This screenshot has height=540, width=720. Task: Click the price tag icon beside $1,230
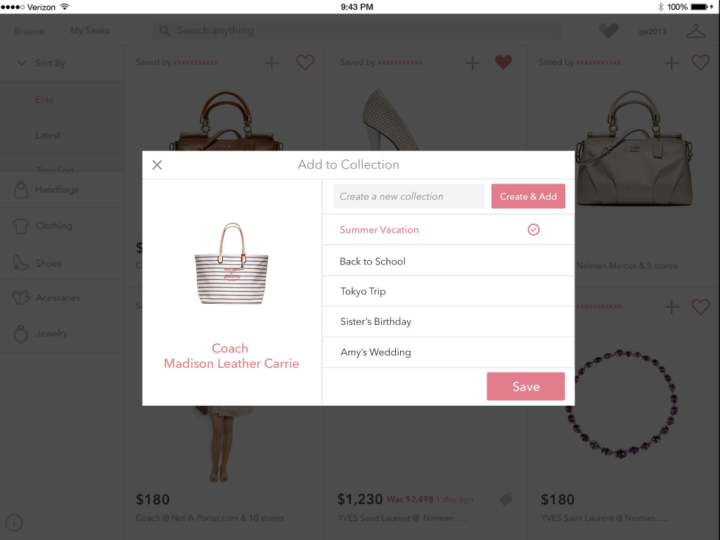coord(506,499)
